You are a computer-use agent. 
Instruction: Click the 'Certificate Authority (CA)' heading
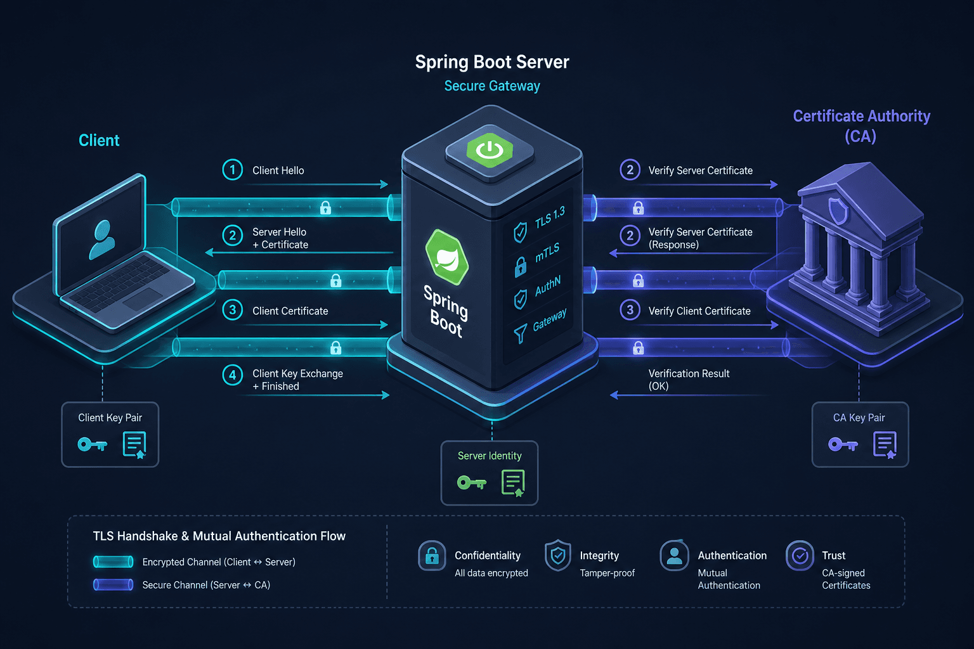[861, 125]
